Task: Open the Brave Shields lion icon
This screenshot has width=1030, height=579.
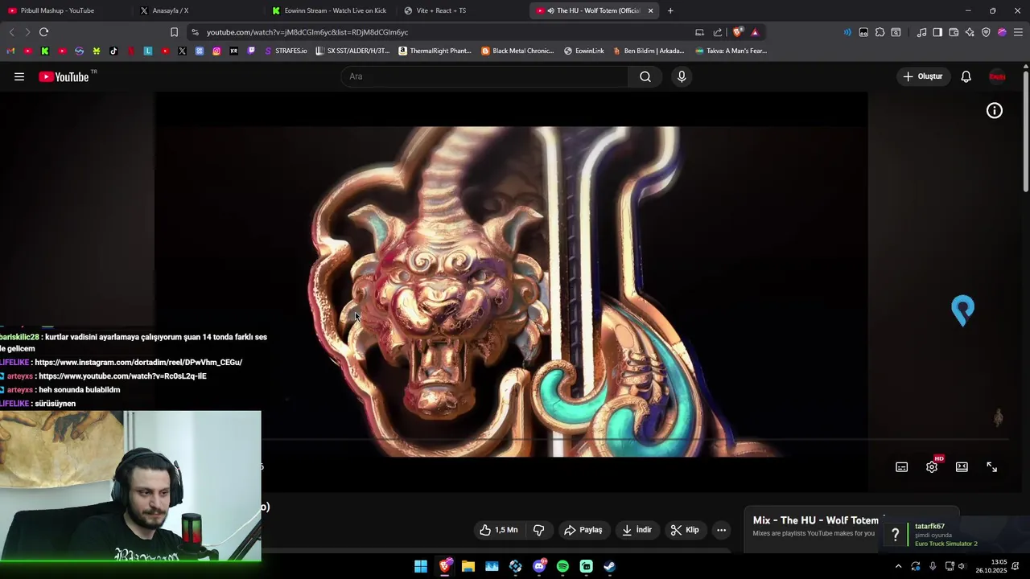Action: [x=737, y=32]
